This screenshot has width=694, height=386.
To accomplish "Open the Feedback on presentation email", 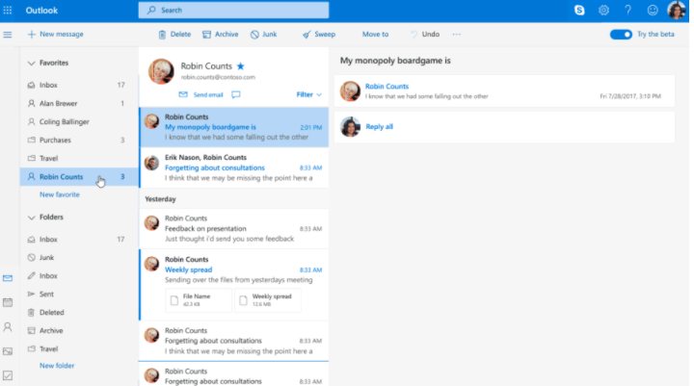I will pos(234,228).
